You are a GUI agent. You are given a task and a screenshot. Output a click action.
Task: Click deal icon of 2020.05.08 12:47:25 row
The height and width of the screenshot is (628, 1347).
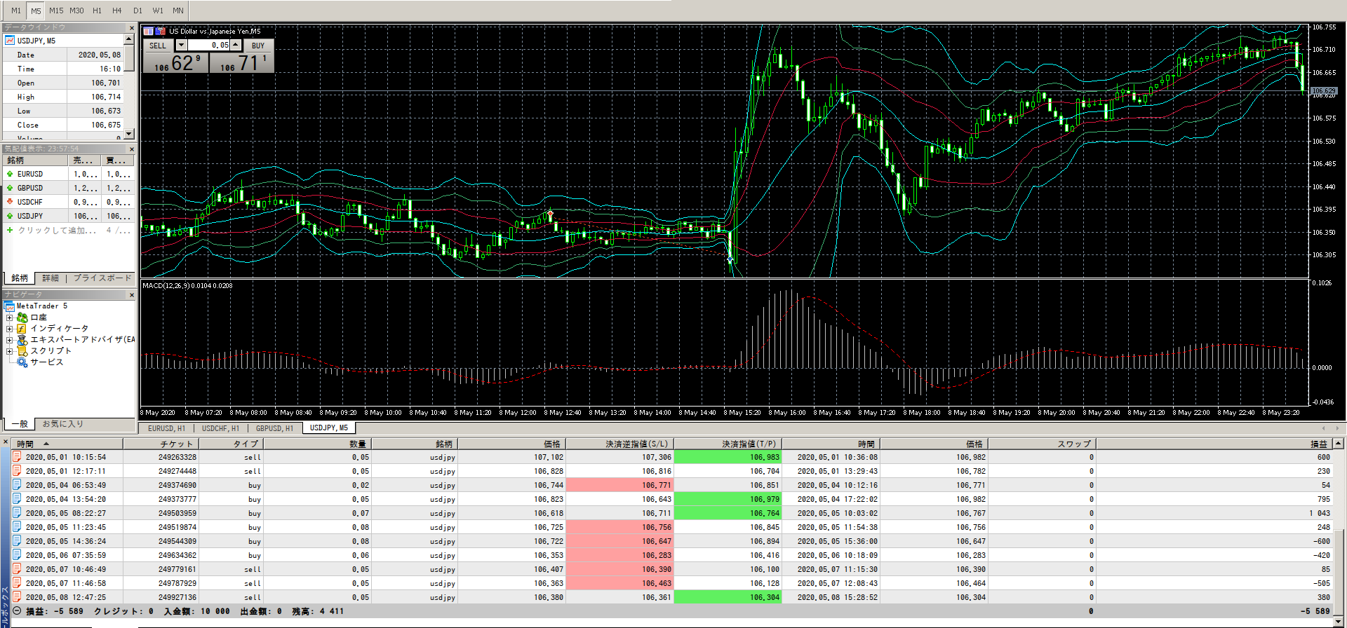point(17,597)
